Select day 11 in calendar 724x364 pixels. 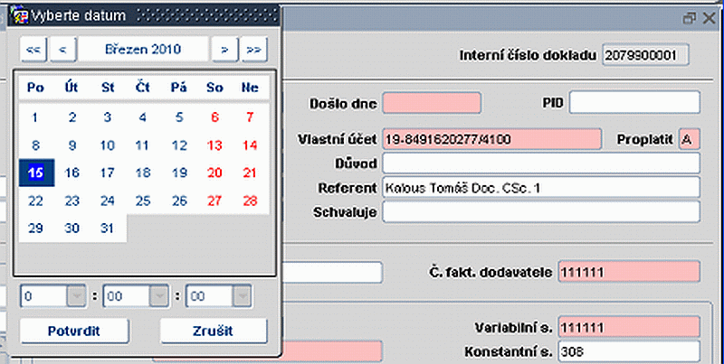143,145
